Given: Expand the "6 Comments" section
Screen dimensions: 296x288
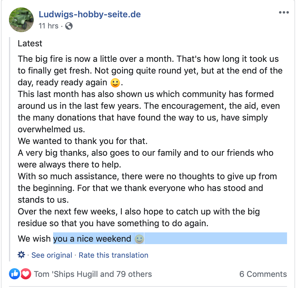Looking at the screenshot, I should (x=263, y=274).
